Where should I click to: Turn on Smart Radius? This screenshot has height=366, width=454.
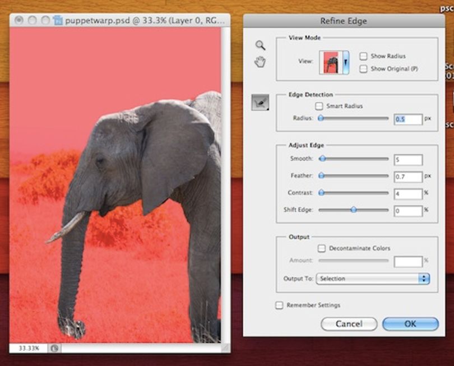tap(319, 106)
